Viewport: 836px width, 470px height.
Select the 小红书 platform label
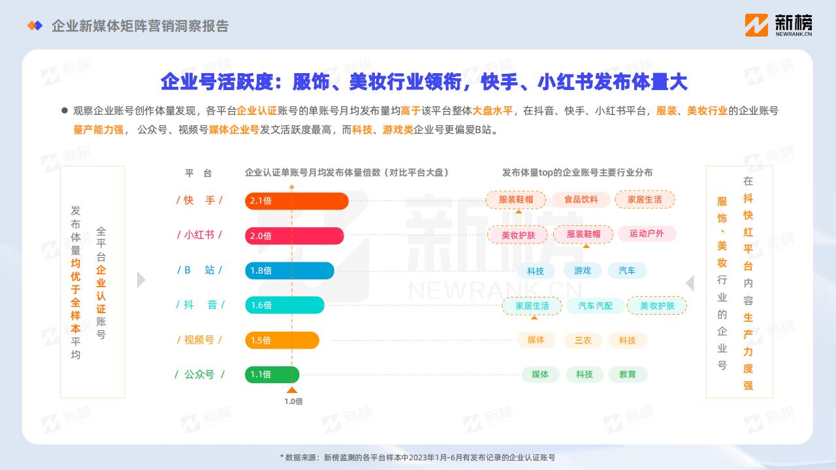click(x=199, y=235)
